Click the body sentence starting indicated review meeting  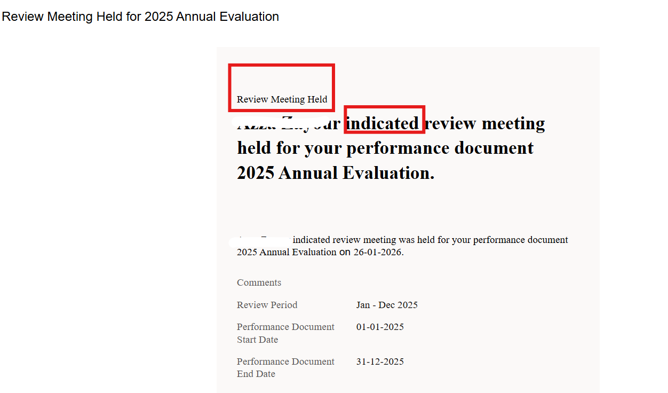402,246
